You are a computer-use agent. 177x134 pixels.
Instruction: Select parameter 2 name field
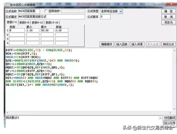point(17,35)
